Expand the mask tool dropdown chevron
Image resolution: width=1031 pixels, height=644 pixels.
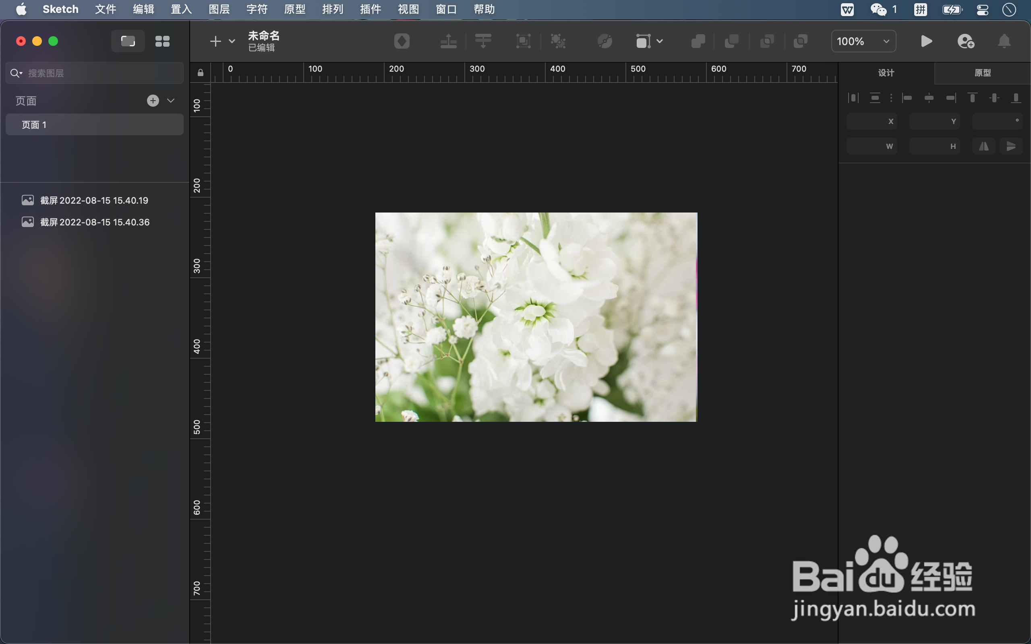coord(660,41)
